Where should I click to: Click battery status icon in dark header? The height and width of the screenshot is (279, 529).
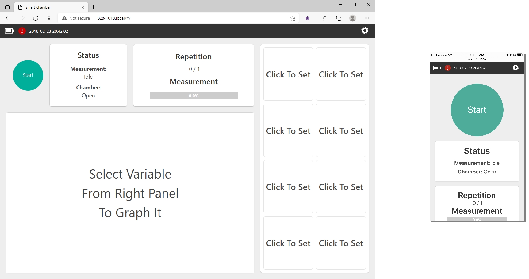click(9, 31)
